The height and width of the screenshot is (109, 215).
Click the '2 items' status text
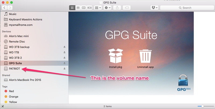pyautogui.click(x=108, y=106)
